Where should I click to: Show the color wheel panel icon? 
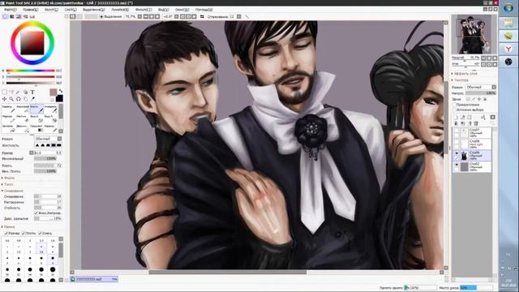(5, 16)
